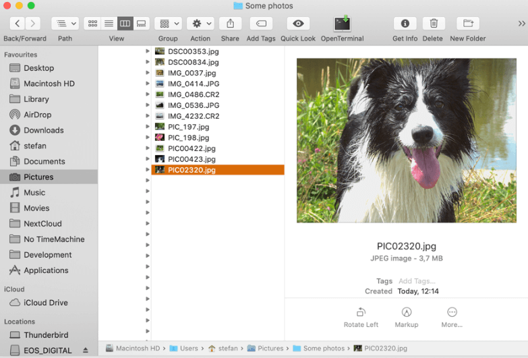The width and height of the screenshot is (528, 358).
Task: Click the Add Tags toolbar icon
Action: click(x=261, y=24)
